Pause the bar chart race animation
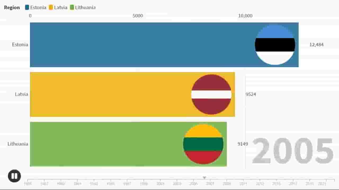This screenshot has width=339, height=190. [14, 176]
